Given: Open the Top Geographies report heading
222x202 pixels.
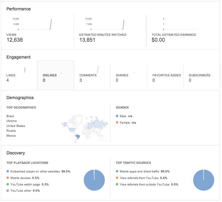Looking at the screenshot, I should tap(21, 108).
